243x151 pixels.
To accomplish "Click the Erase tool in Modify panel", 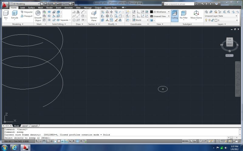I will (116, 20).
